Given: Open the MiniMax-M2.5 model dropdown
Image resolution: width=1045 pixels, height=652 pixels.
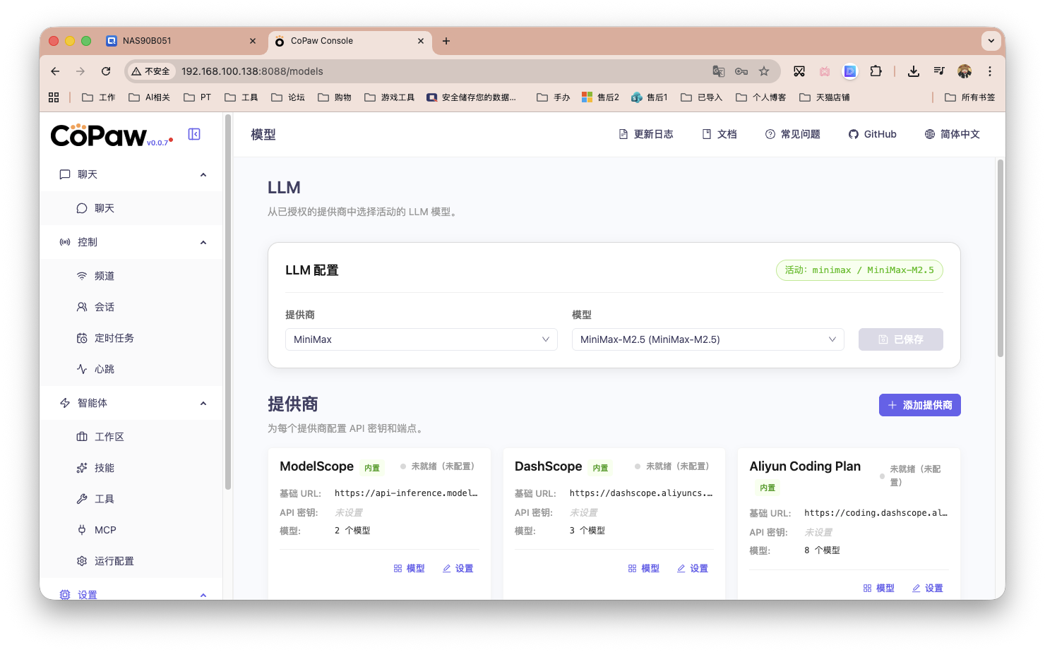Looking at the screenshot, I should point(707,339).
